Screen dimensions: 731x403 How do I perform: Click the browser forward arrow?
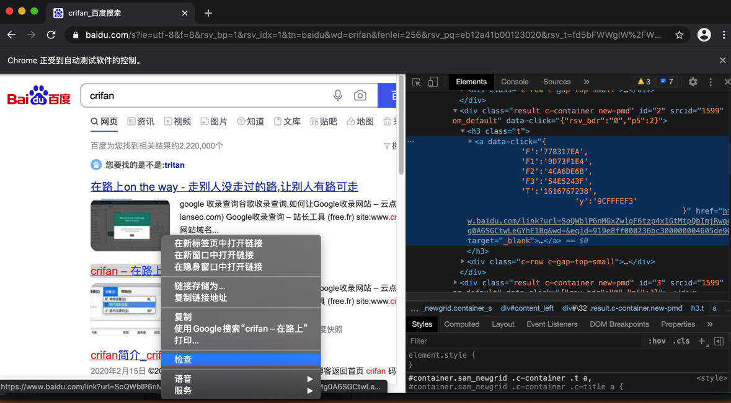[31, 35]
